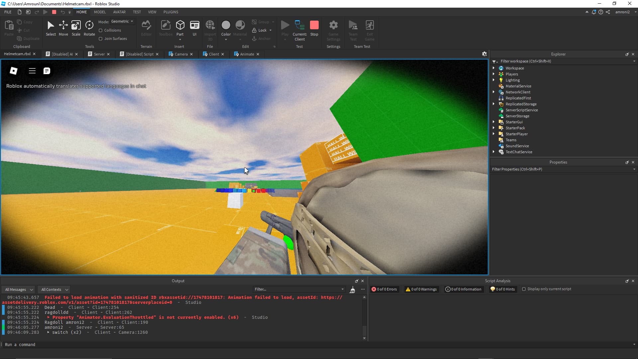Click Current: Client view switch
This screenshot has height=359, width=638.
299,31
